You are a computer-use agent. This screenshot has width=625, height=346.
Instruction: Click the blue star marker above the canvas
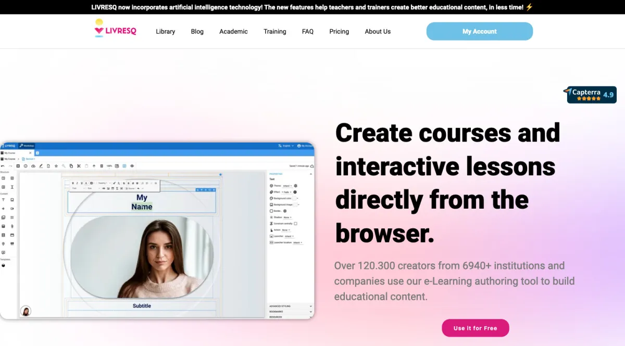click(220, 174)
